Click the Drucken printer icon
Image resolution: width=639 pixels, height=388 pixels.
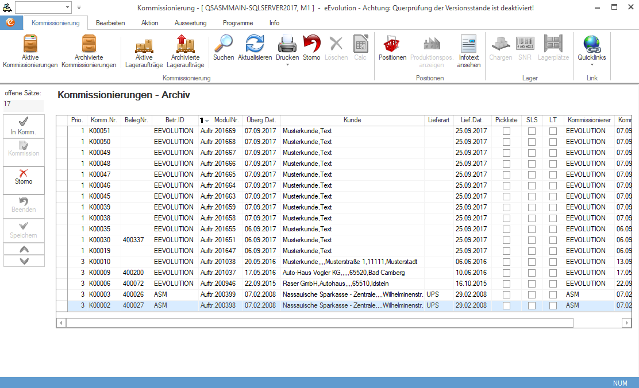[287, 44]
